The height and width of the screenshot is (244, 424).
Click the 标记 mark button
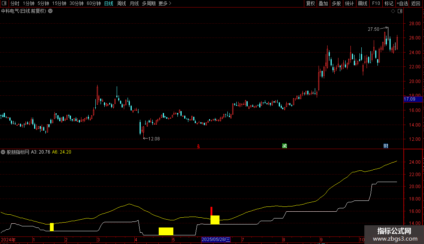[389, 3]
